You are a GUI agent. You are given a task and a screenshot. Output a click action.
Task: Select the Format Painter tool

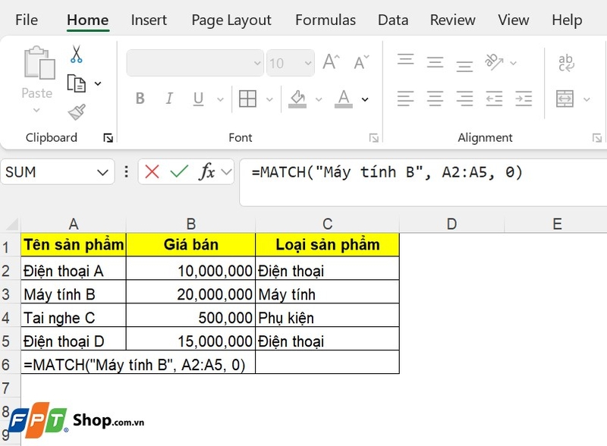[x=76, y=110]
